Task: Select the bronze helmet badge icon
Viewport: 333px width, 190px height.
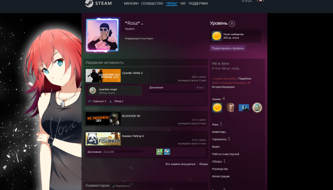Action: point(230,108)
